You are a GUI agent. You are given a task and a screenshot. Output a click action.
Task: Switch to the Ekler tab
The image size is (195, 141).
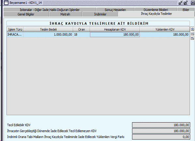[186, 10]
